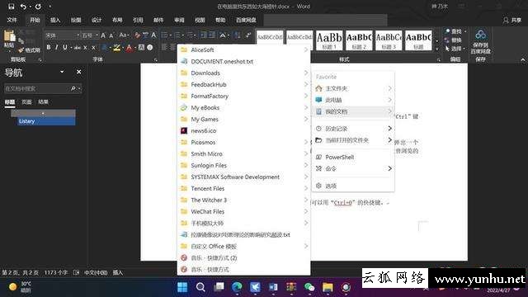This screenshot has height=297, width=528.
Task: Open the navigation pane options dropdown
Action: point(62,72)
